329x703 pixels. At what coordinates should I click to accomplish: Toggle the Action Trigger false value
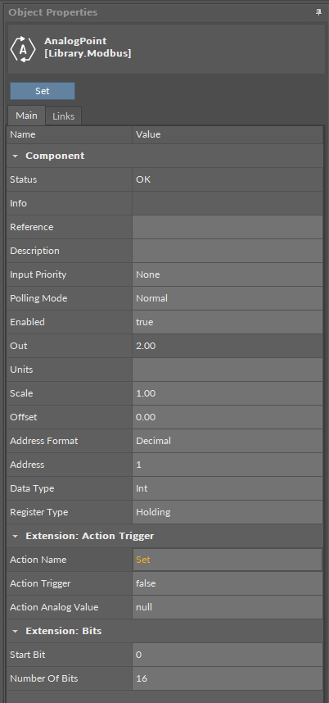[228, 583]
